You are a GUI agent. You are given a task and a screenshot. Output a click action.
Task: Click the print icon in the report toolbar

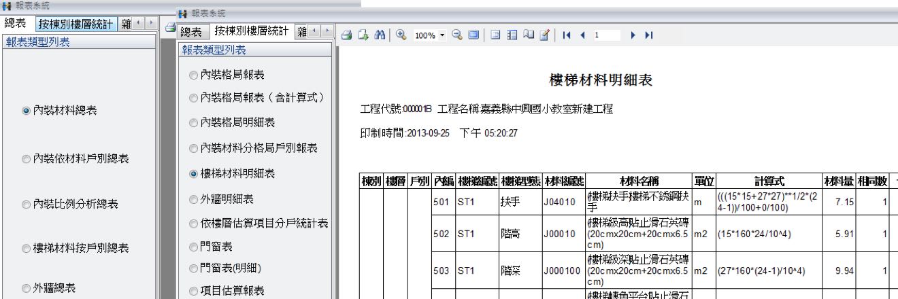(346, 35)
